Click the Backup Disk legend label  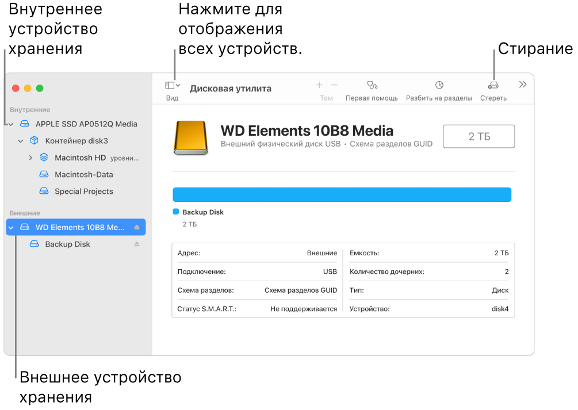click(203, 212)
